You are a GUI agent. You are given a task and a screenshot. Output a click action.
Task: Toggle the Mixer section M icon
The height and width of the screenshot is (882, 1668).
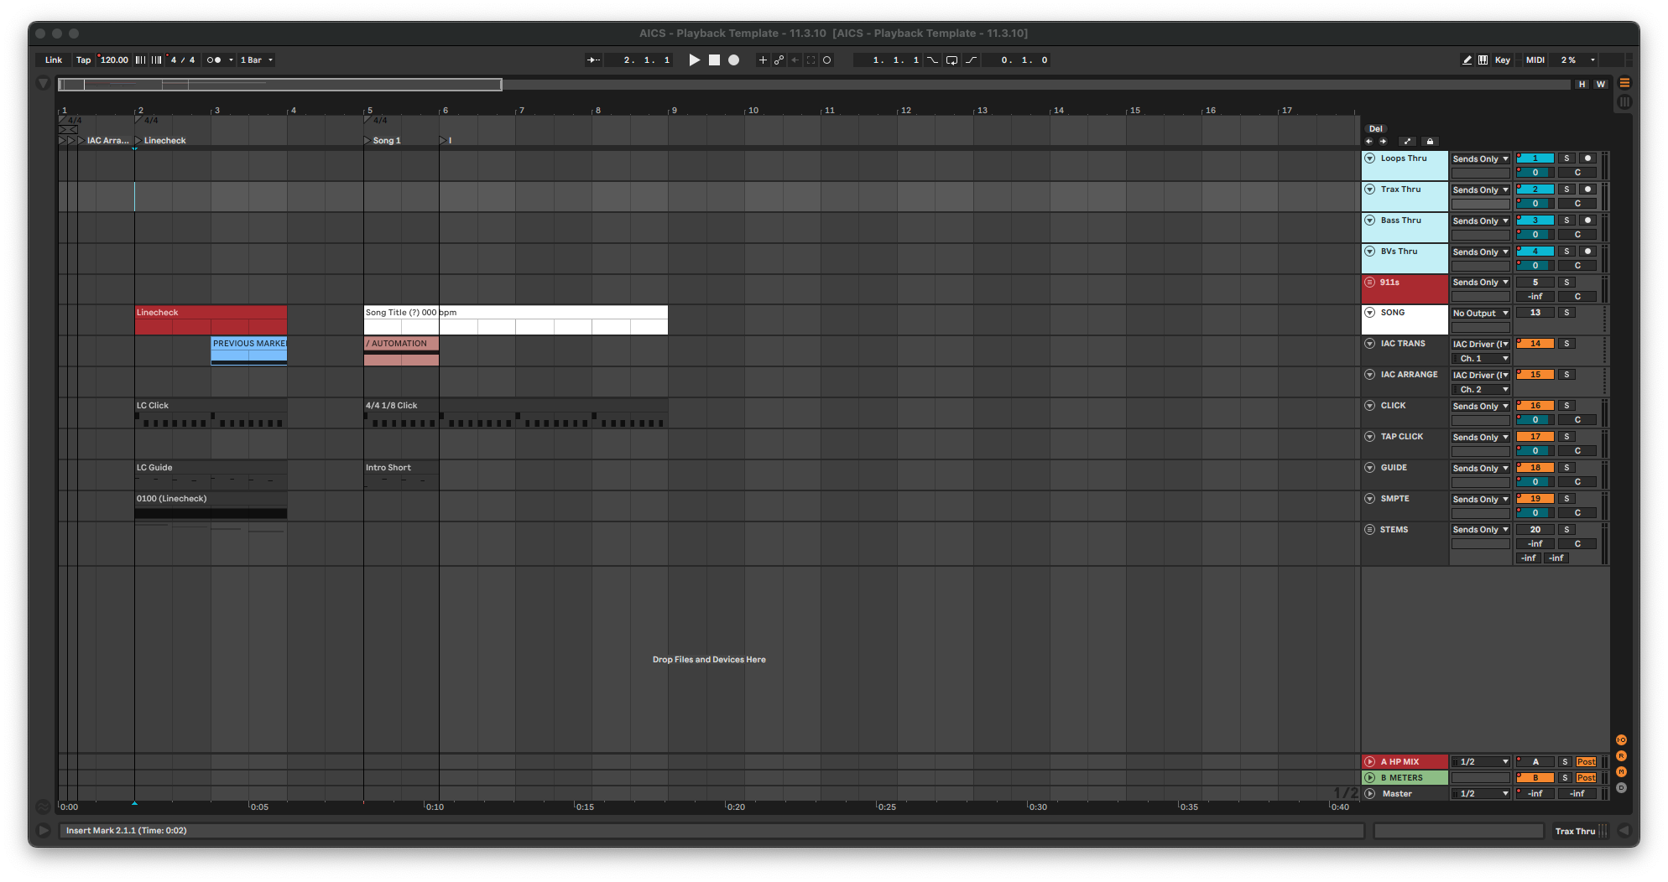[x=1621, y=772]
